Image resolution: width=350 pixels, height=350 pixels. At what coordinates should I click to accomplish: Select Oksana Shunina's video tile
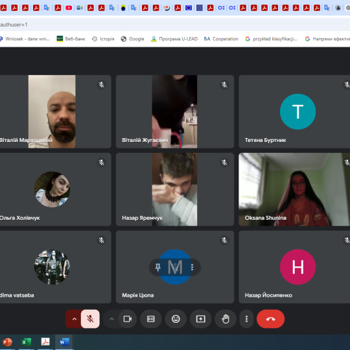tap(294, 189)
